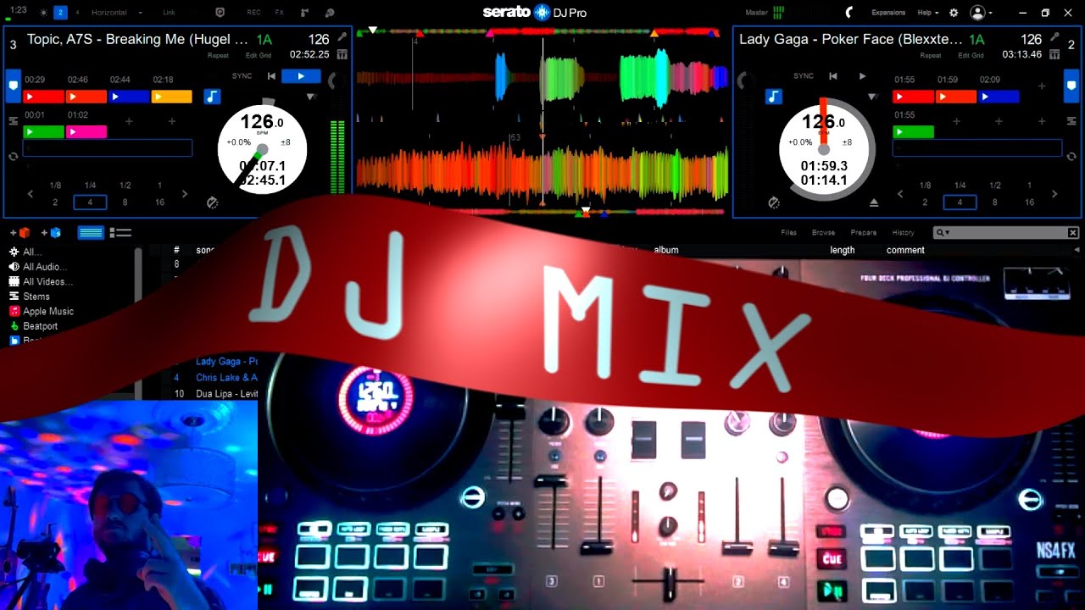Click the right deck key lock music note
This screenshot has height=610, width=1085.
773,97
